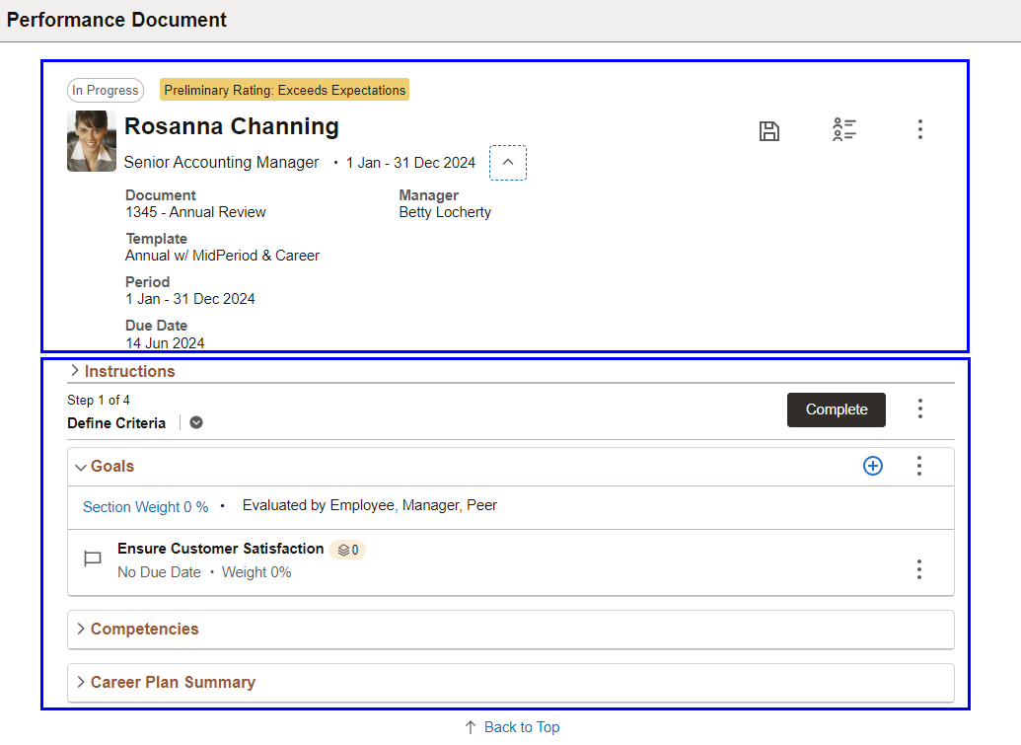The image size is (1021, 745).
Task: Open the Define Criteria step dropdown
Action: (x=196, y=422)
